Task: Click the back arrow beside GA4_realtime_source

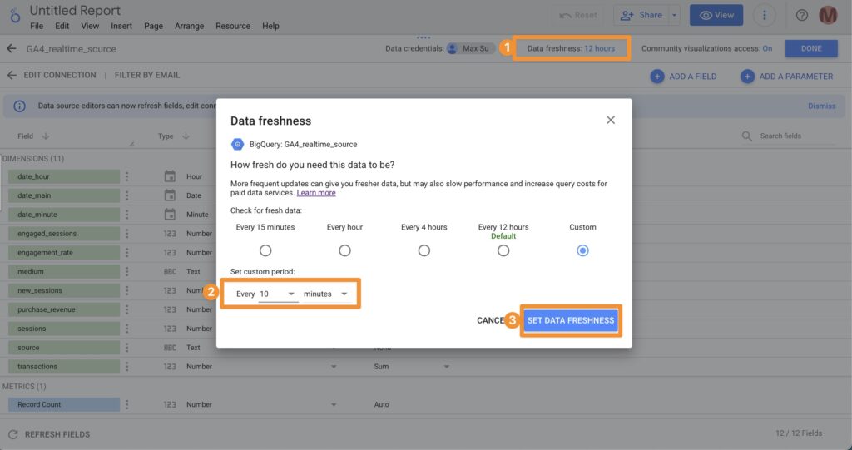Action: coord(12,49)
